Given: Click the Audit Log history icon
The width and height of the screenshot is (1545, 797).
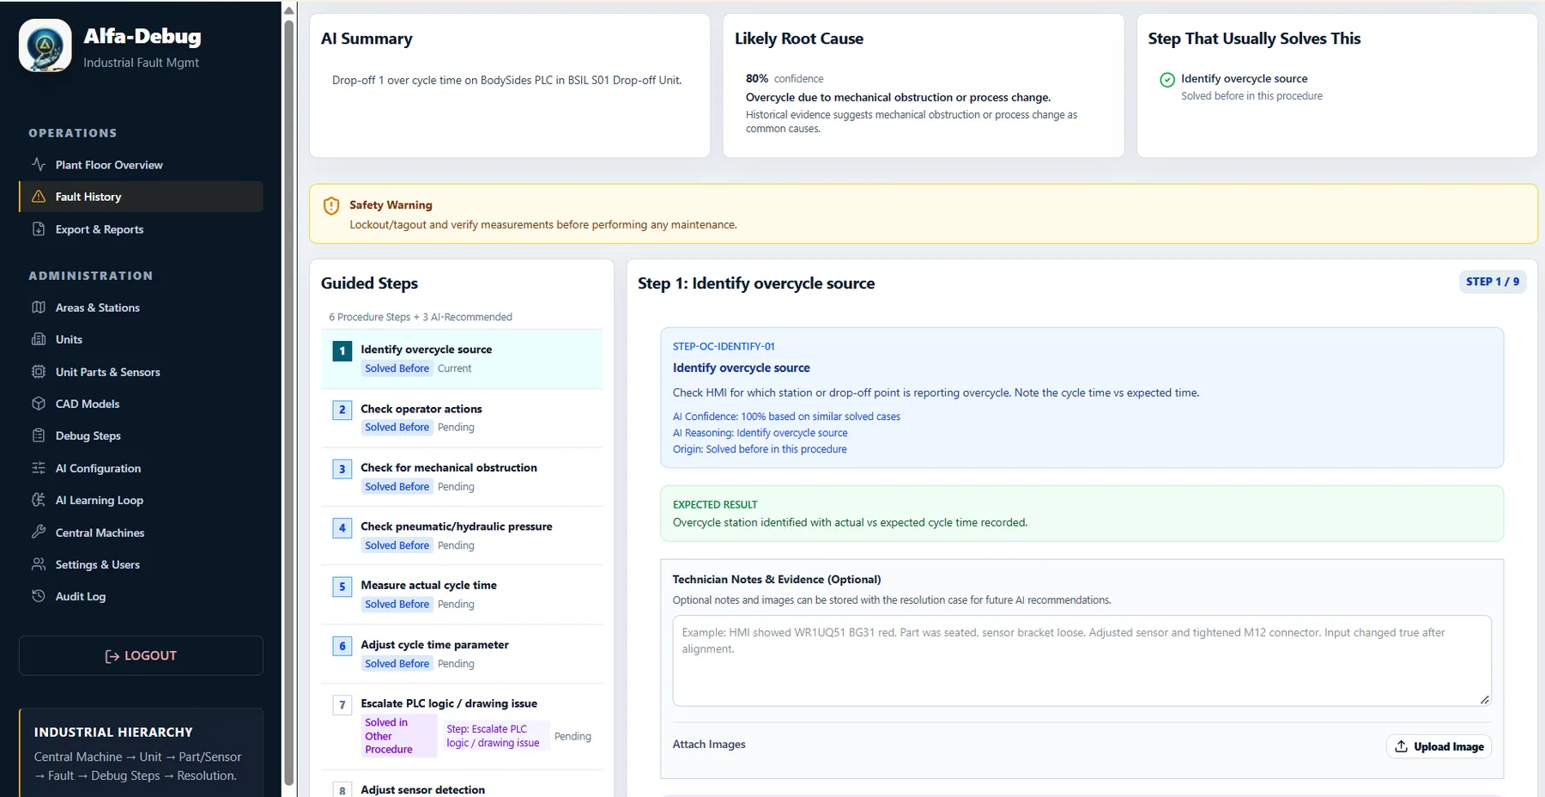Looking at the screenshot, I should coord(39,596).
